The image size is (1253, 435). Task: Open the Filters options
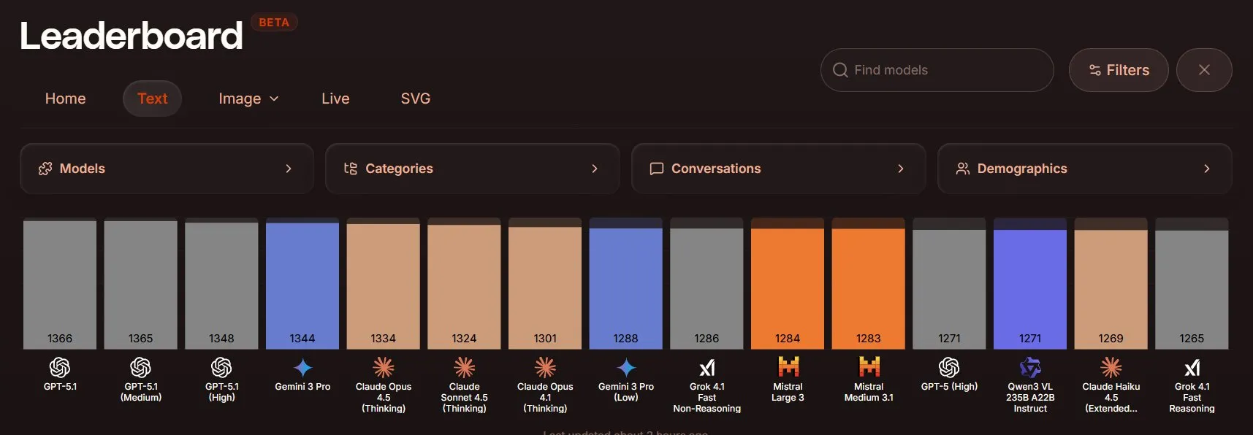[1118, 70]
